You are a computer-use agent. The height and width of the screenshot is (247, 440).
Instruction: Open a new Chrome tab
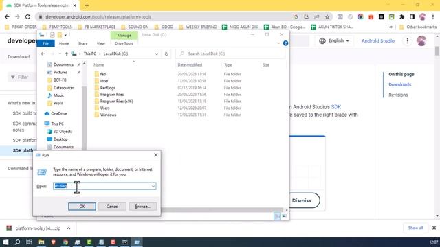click(x=87, y=5)
